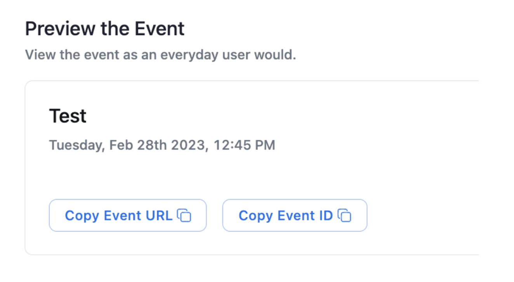Select the Preview the Event heading

[105, 28]
